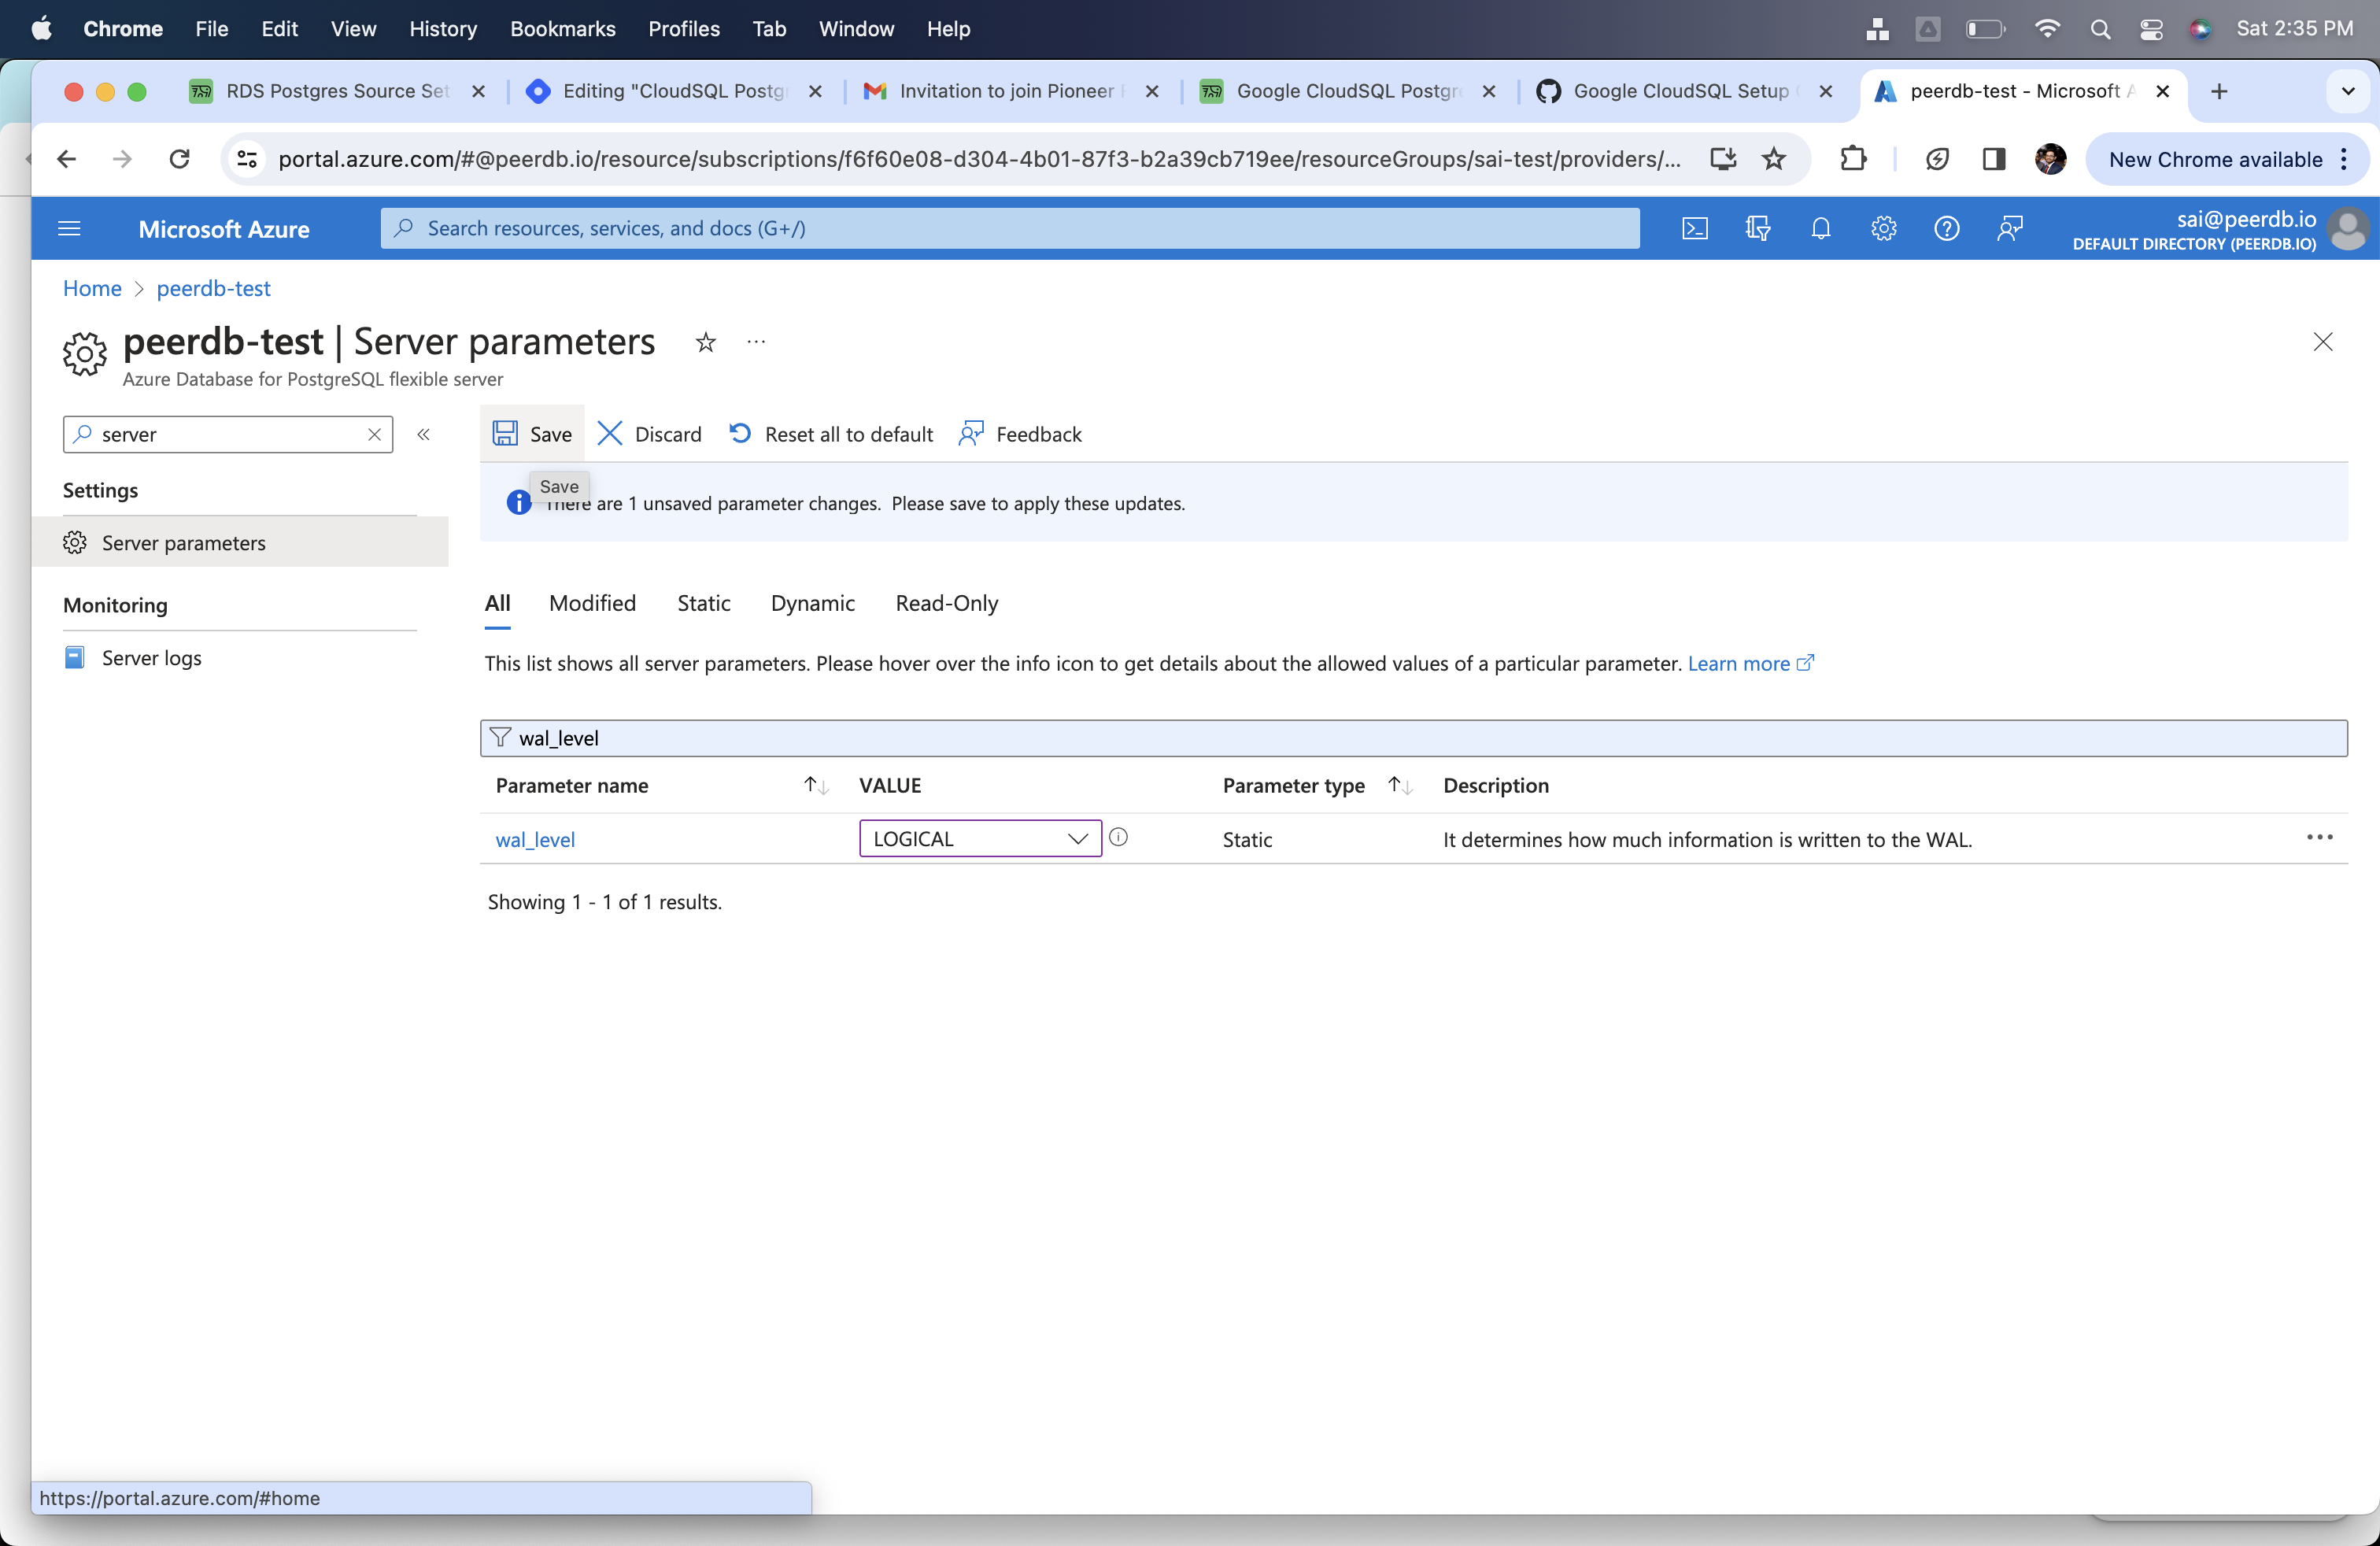Toggle the Dynamic tab view
The height and width of the screenshot is (1546, 2380).
[x=812, y=602]
